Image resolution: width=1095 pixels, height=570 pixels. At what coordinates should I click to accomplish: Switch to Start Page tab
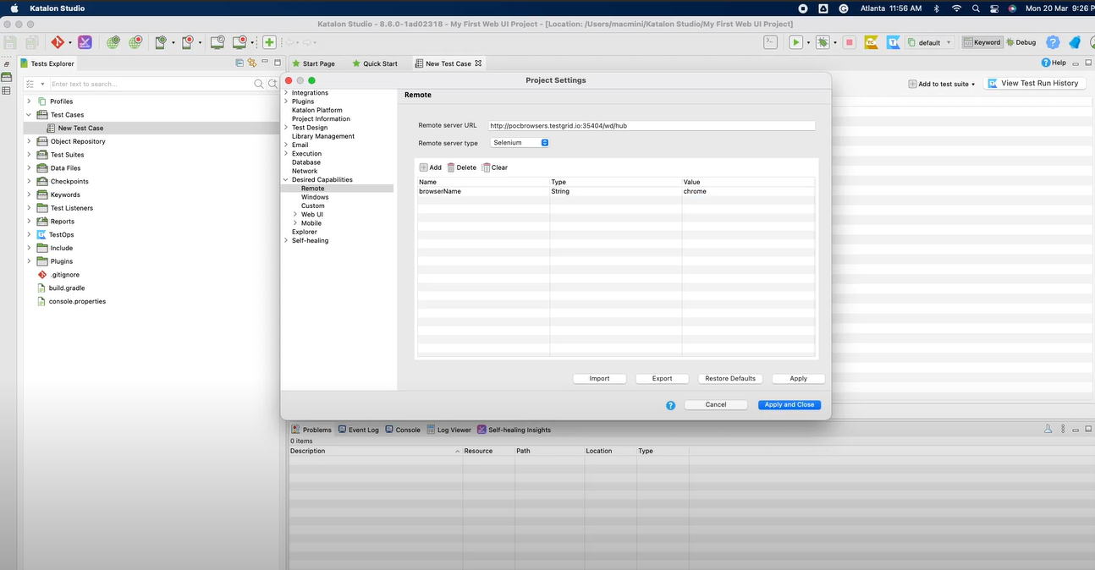click(313, 63)
